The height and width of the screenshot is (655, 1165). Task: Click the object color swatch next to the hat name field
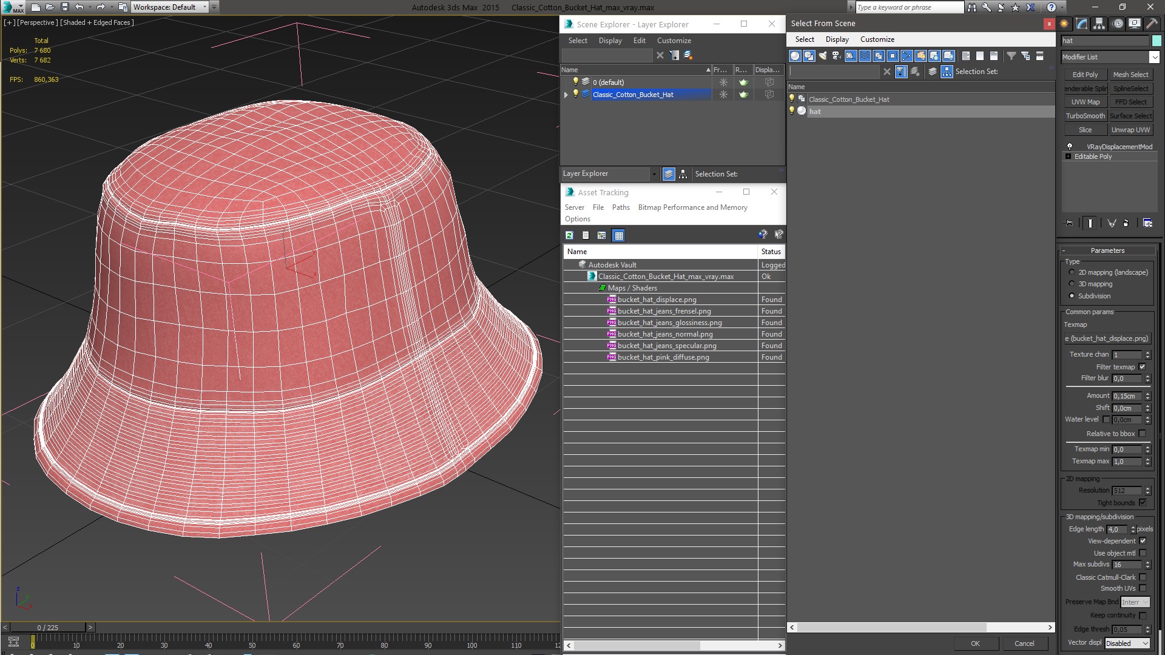(x=1157, y=41)
